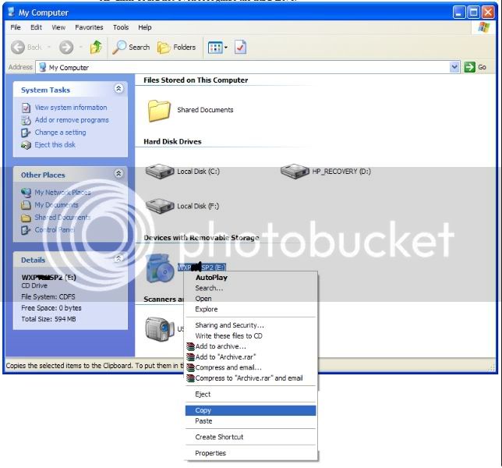Open the Favorites menu
The height and width of the screenshot is (468, 502).
pyautogui.click(x=90, y=27)
